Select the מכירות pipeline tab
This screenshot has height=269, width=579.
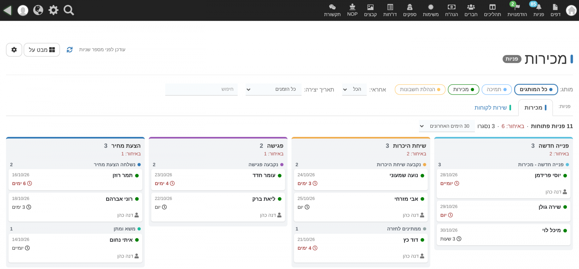coord(535,108)
